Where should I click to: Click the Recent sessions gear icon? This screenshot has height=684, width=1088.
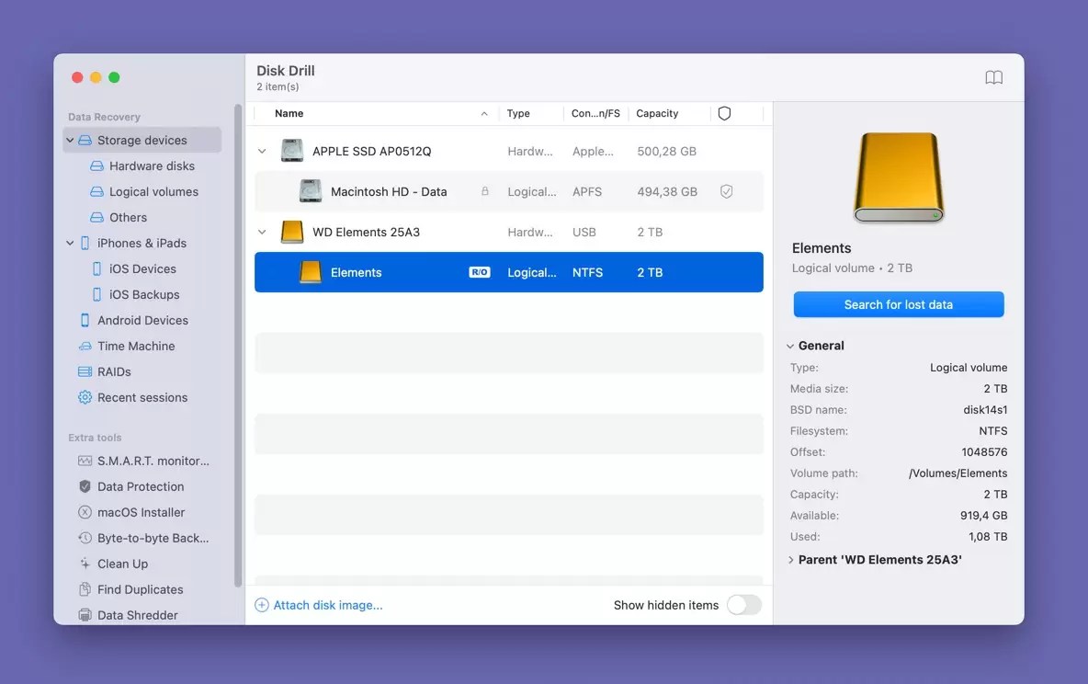click(x=85, y=397)
